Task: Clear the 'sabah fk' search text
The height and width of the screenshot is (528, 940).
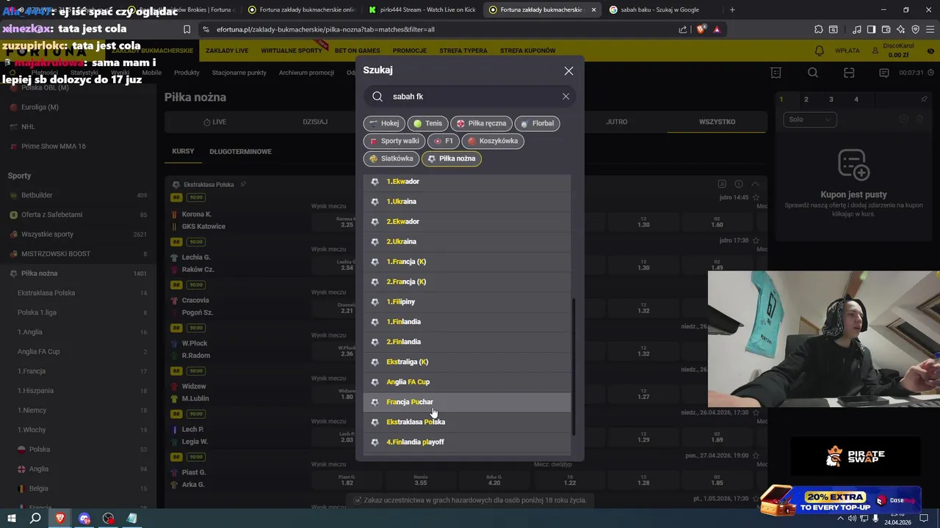Action: click(x=565, y=96)
